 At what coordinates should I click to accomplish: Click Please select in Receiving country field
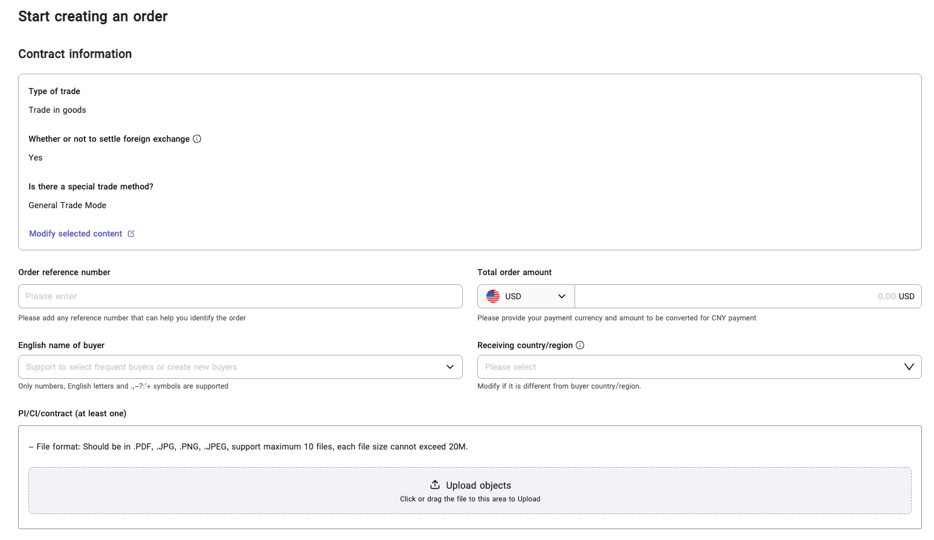click(x=510, y=367)
